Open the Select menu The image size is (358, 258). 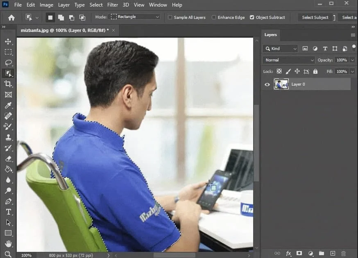point(96,5)
